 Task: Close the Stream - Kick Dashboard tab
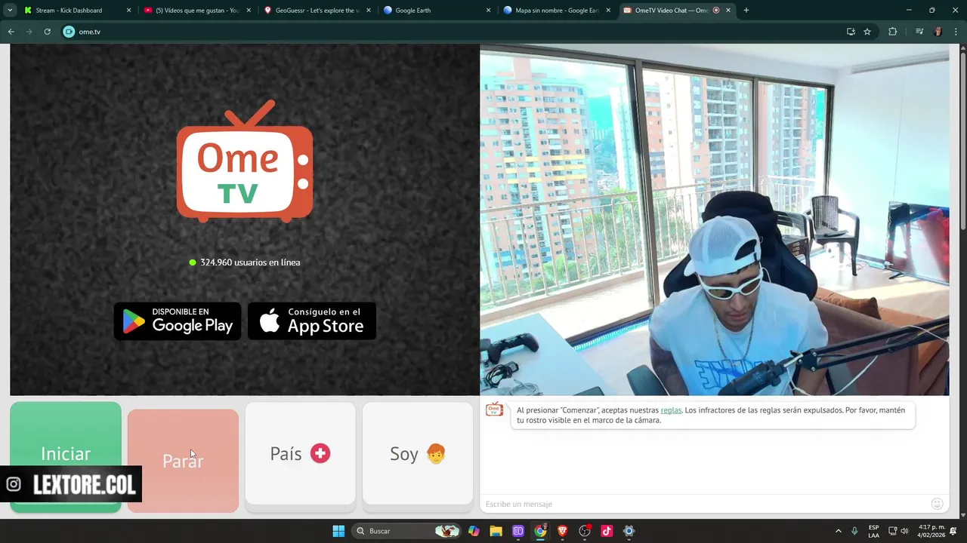128,11
